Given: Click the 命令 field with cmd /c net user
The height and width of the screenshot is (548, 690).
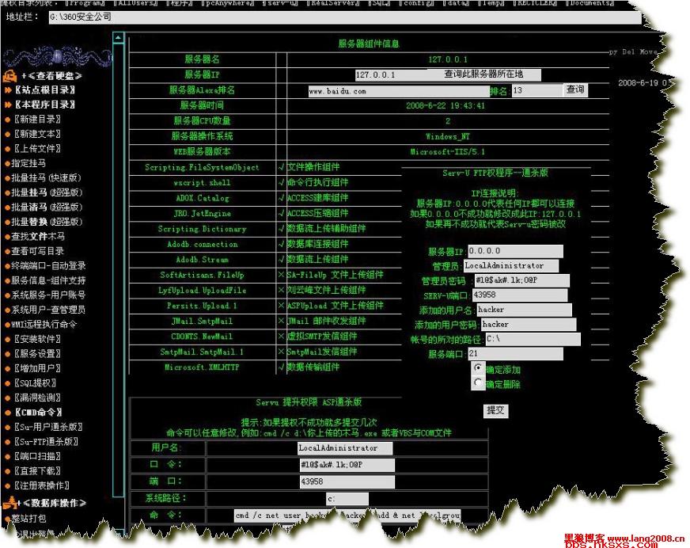Looking at the screenshot, I should tap(347, 516).
